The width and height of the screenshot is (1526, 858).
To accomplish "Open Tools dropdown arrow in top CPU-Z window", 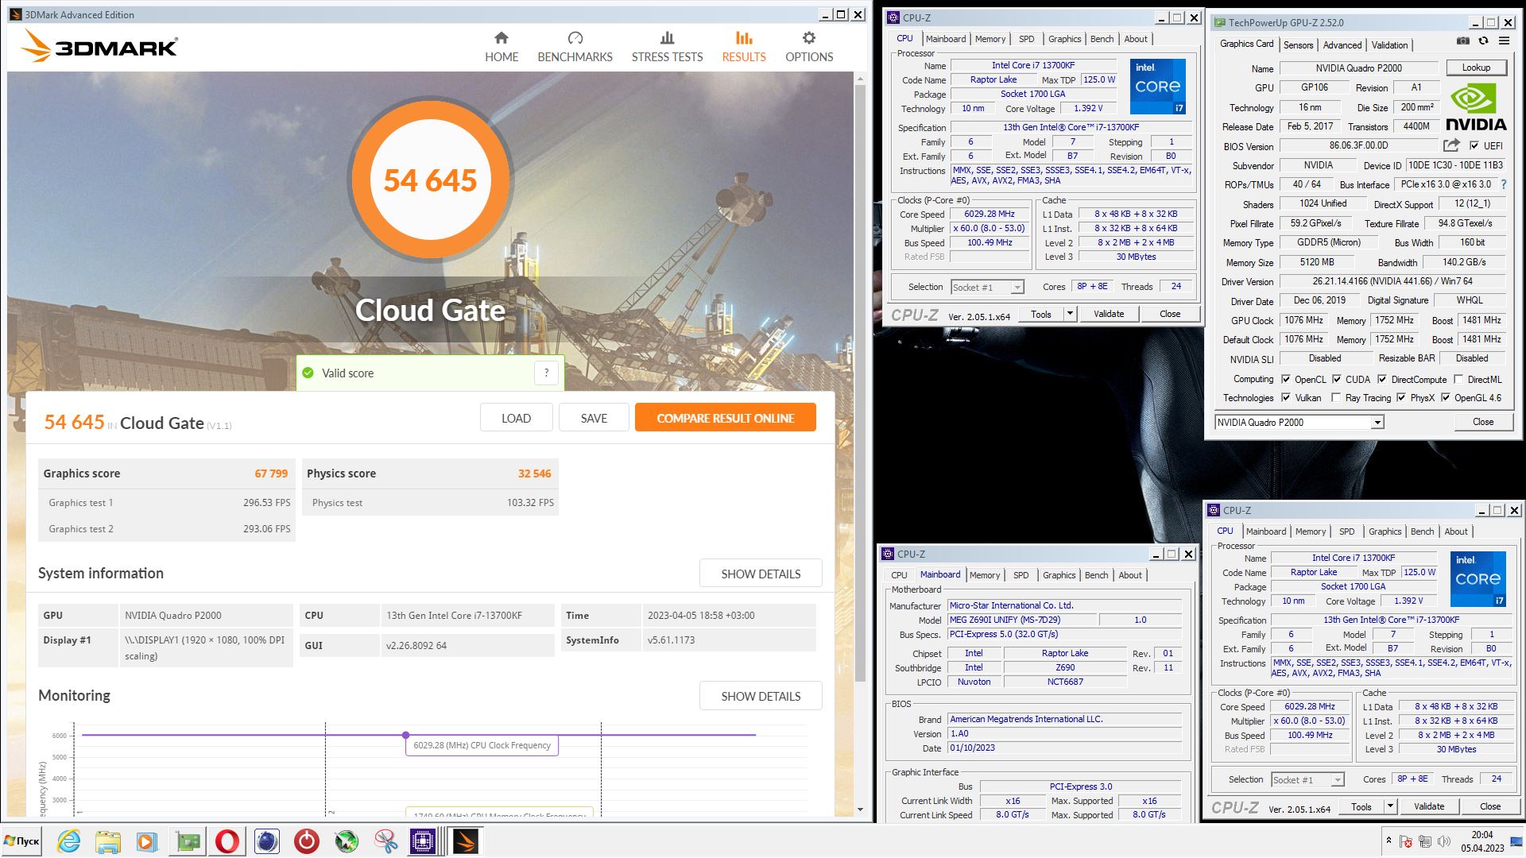I will [1070, 314].
